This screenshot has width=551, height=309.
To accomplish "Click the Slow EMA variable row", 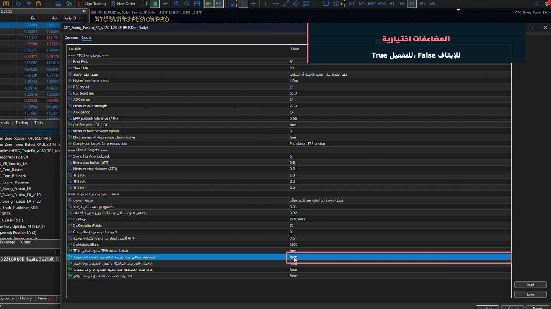I will (x=178, y=68).
